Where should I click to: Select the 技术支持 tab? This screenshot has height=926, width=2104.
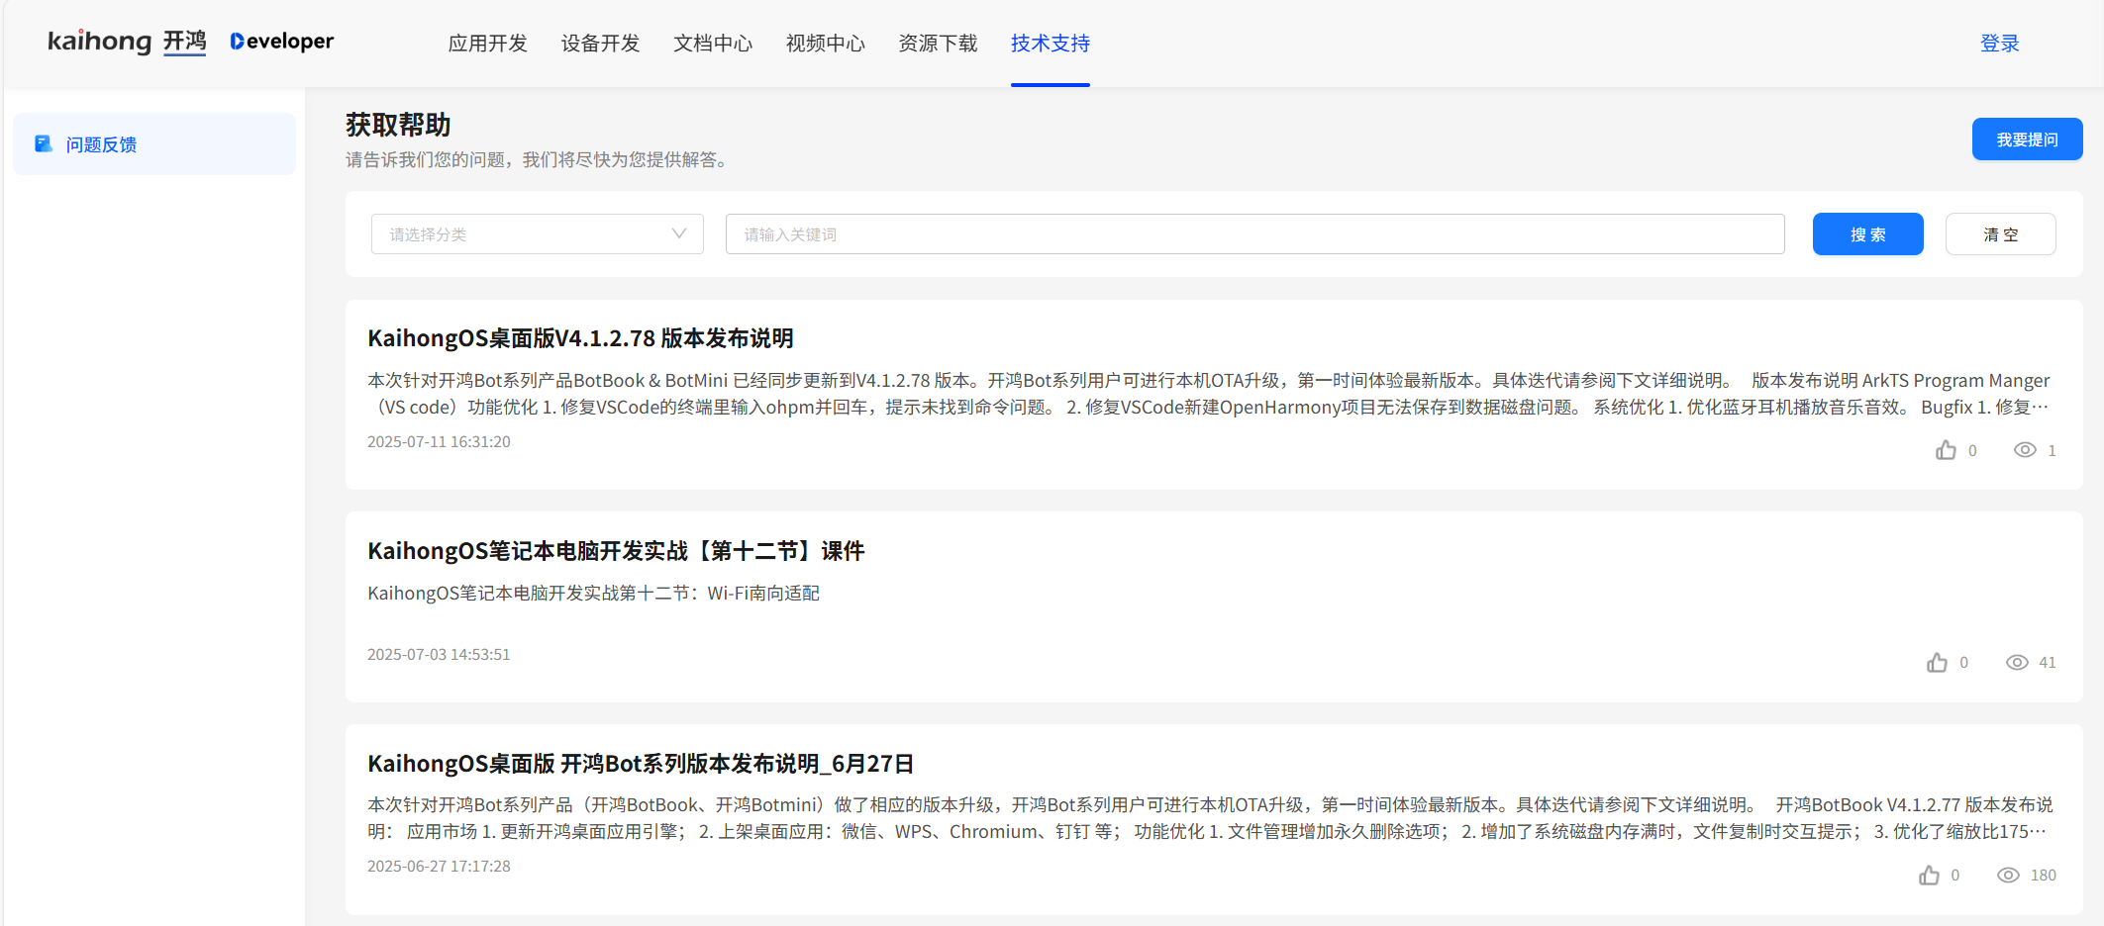point(1051,44)
